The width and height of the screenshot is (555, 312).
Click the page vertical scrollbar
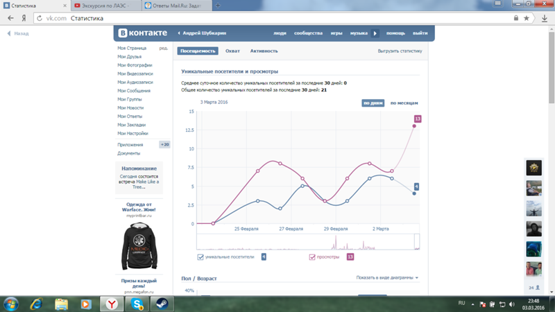click(552, 67)
